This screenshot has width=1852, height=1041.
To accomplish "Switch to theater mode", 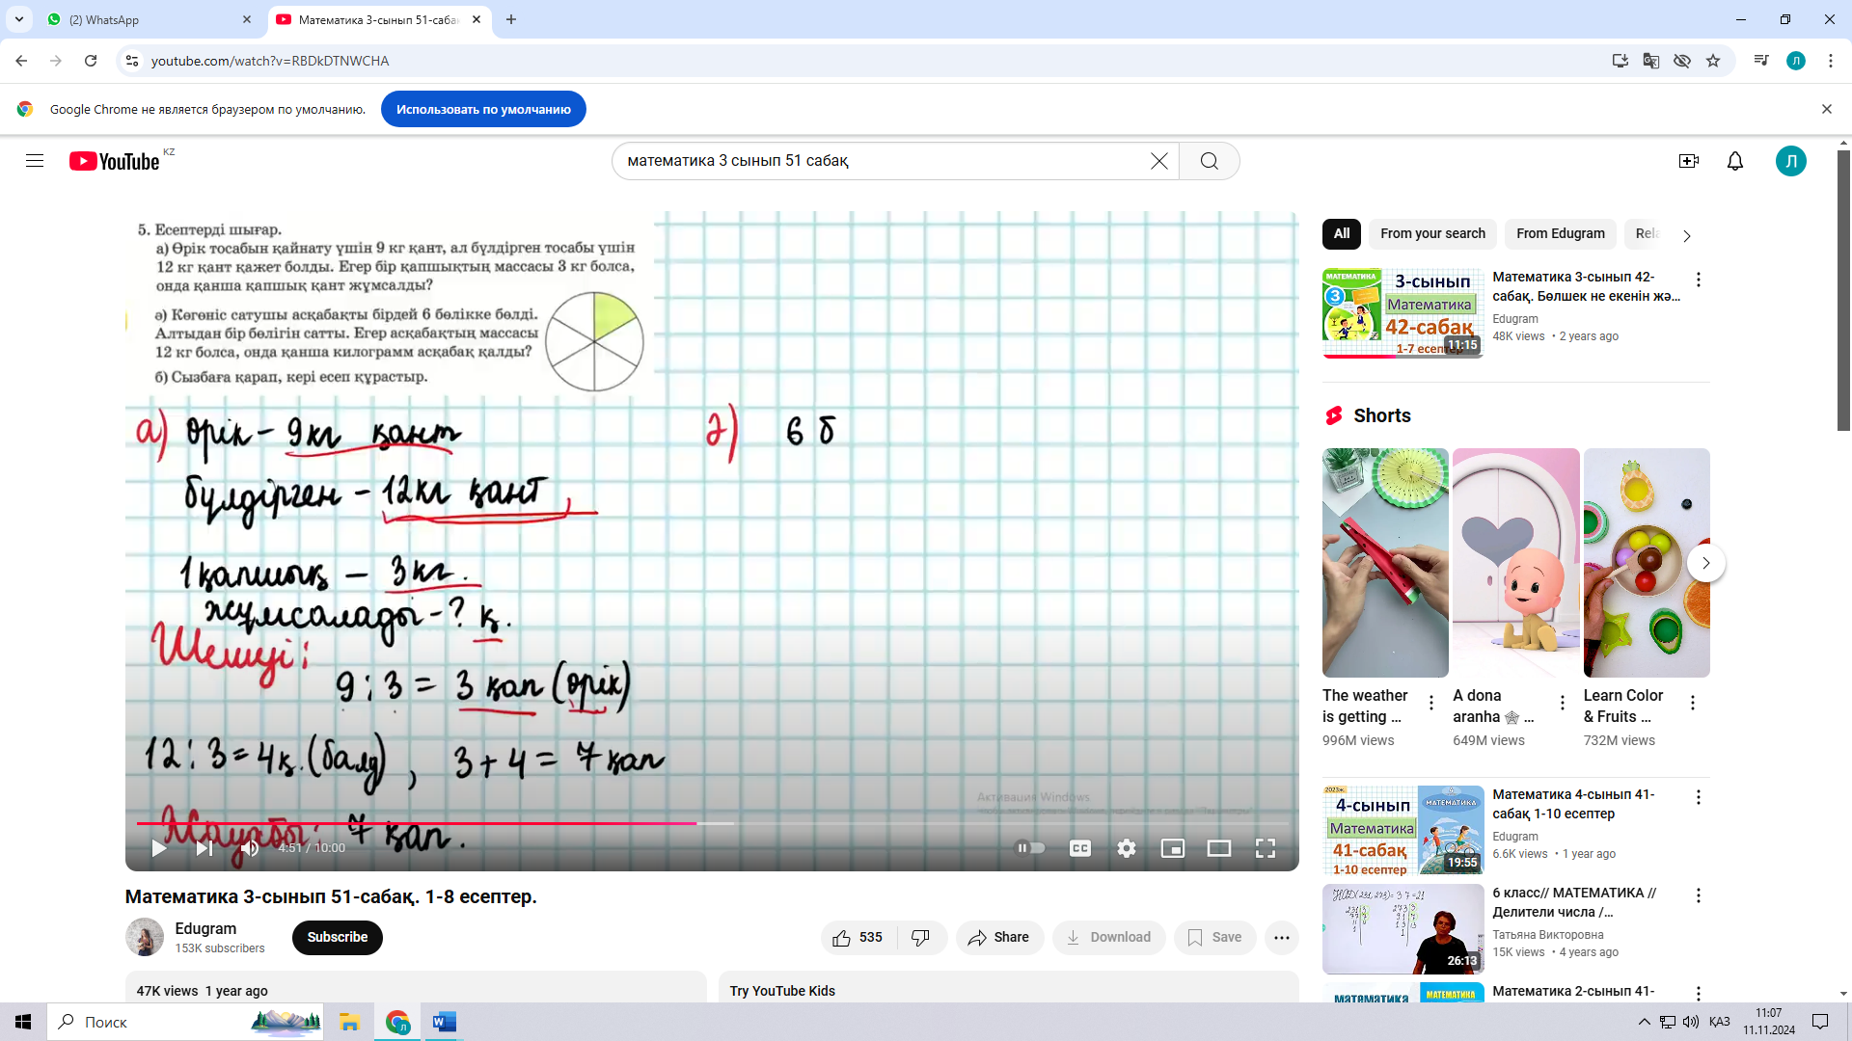I will pos(1218,848).
